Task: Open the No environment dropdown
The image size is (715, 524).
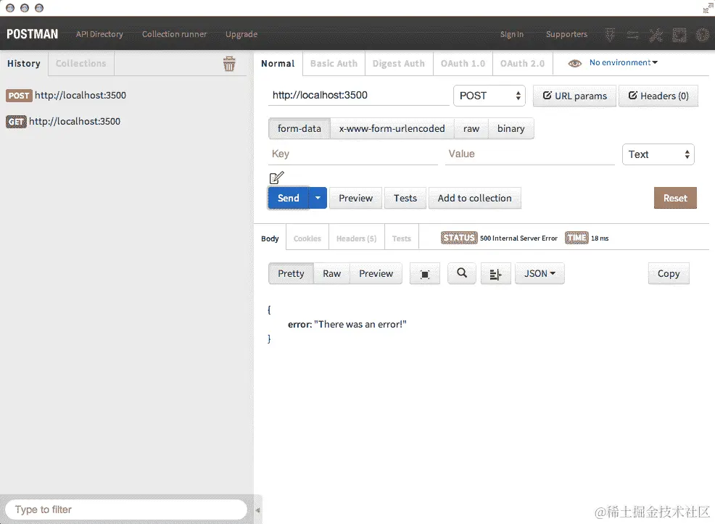Action: [x=624, y=62]
